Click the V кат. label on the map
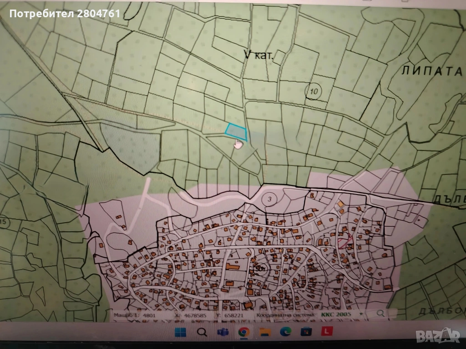 click(258, 55)
